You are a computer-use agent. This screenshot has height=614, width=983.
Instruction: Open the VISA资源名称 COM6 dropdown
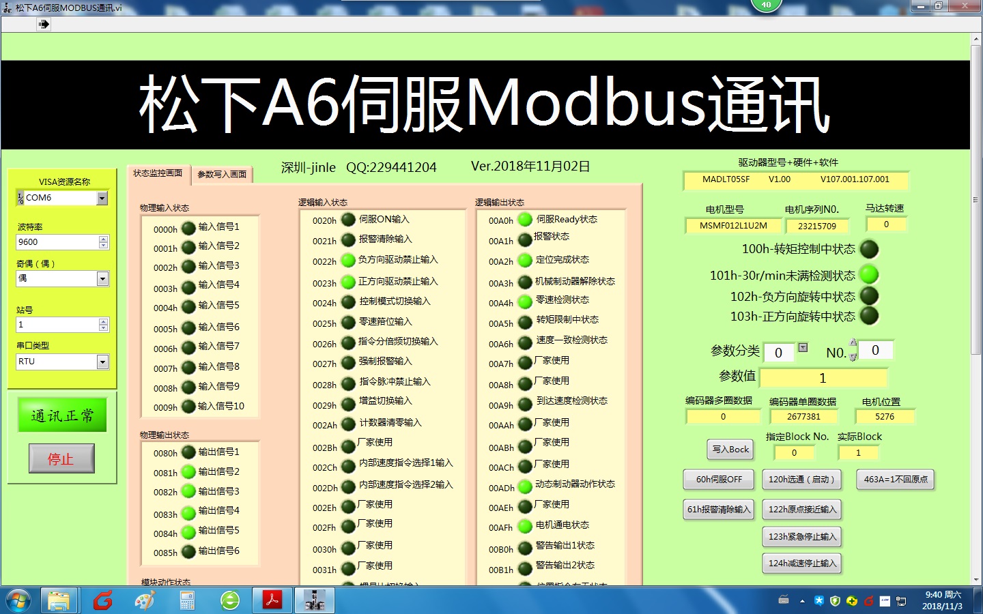[x=102, y=199]
